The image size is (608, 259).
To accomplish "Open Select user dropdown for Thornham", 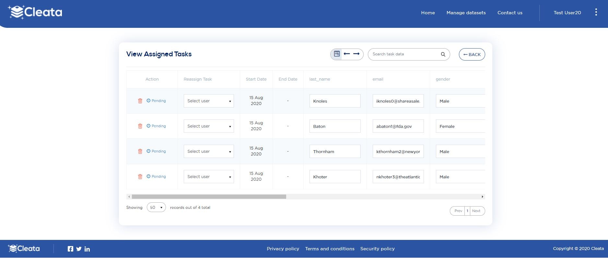I will pyautogui.click(x=209, y=152).
